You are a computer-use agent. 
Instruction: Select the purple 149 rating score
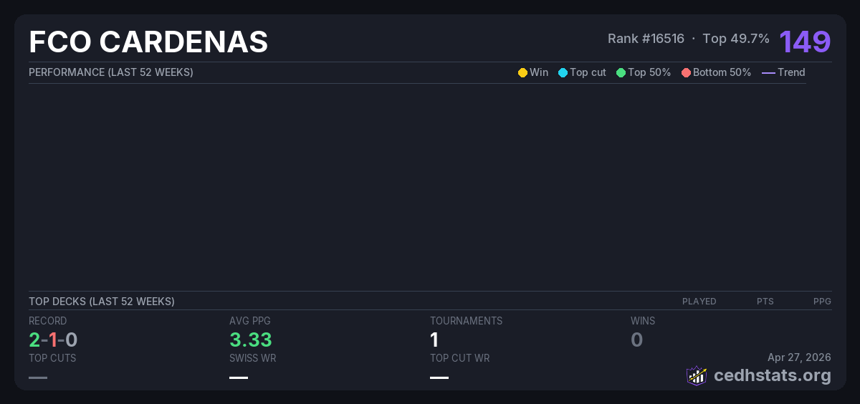805,42
